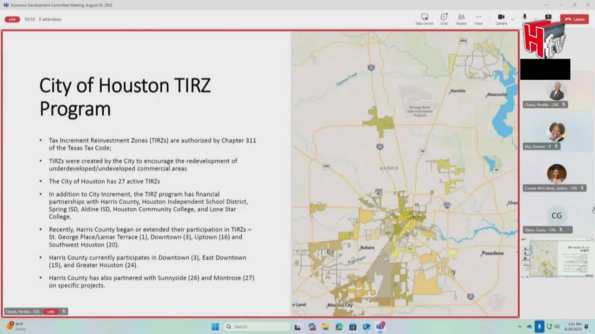Click the title bar more options ellipsis
Viewport: 595px width, 334px height.
547,5
